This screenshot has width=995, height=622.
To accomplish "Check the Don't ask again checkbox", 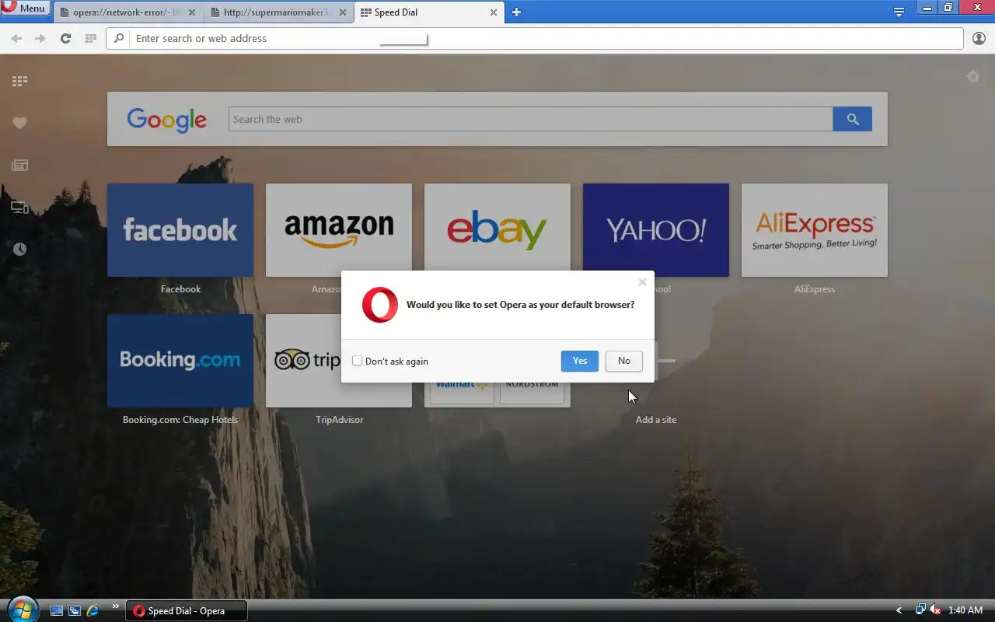I will pos(358,361).
